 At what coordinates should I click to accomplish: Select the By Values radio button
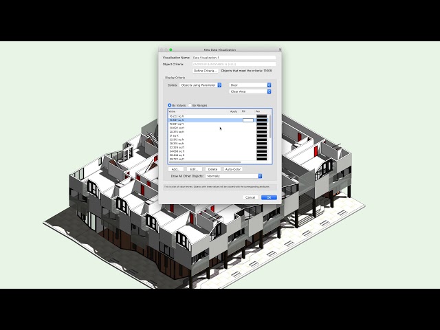pos(170,105)
